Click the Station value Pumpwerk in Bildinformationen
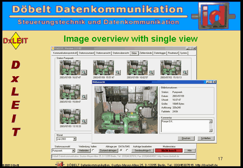This screenshot has width=243, height=168. click(x=177, y=92)
